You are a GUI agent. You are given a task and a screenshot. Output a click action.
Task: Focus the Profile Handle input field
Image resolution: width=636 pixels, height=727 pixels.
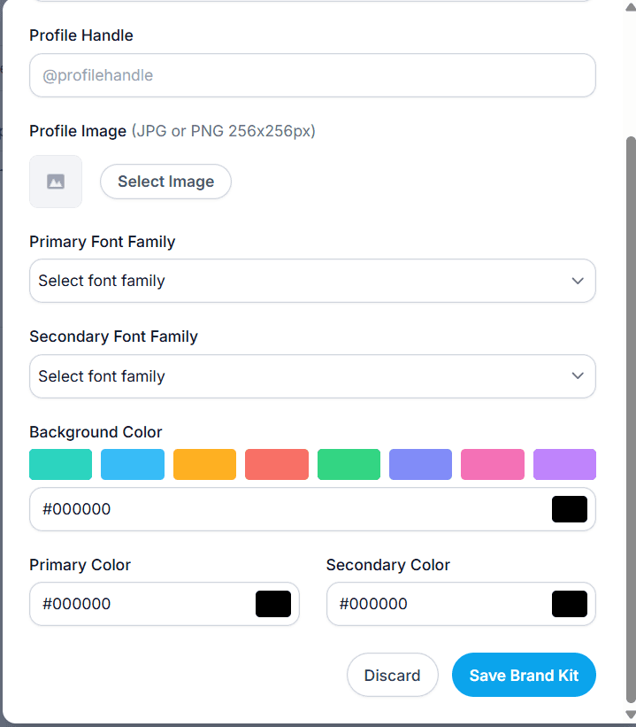pos(312,75)
